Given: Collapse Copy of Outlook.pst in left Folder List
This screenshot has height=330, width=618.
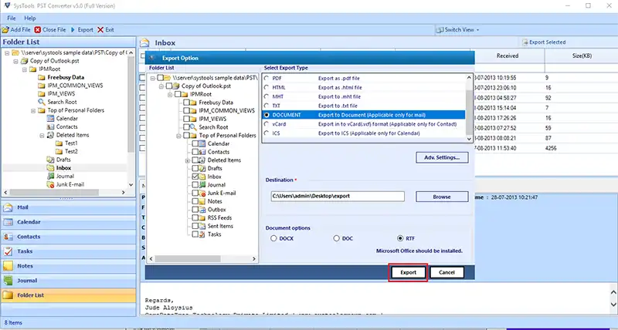Looking at the screenshot, I should click(15, 62).
